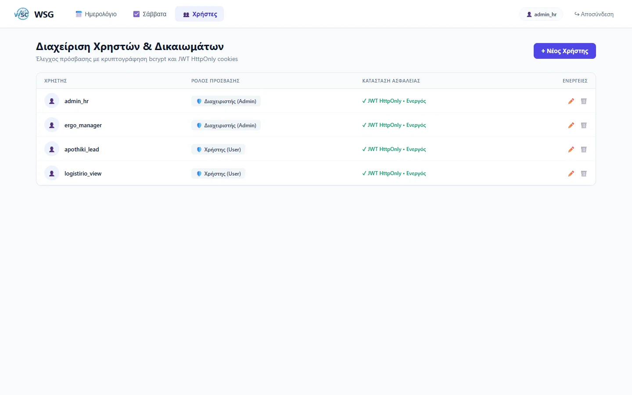Click the JWT HttpOnly status for apothiki_lead

click(x=394, y=149)
